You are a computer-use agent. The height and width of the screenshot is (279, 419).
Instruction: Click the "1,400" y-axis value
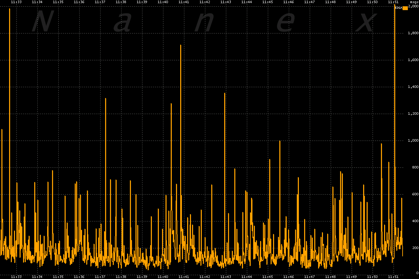(413, 87)
